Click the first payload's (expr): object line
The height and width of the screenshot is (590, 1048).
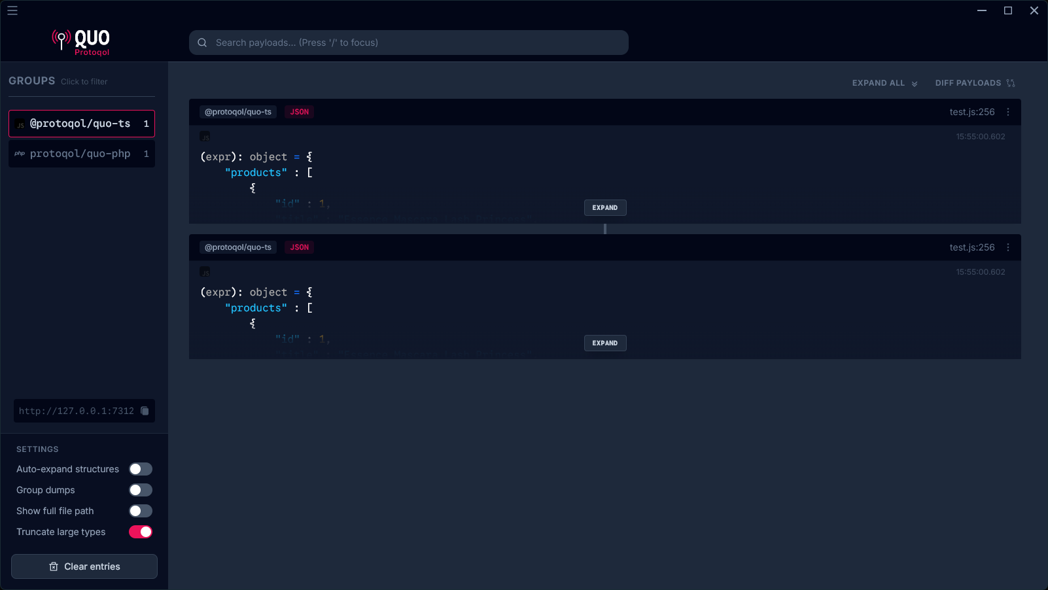(x=256, y=157)
